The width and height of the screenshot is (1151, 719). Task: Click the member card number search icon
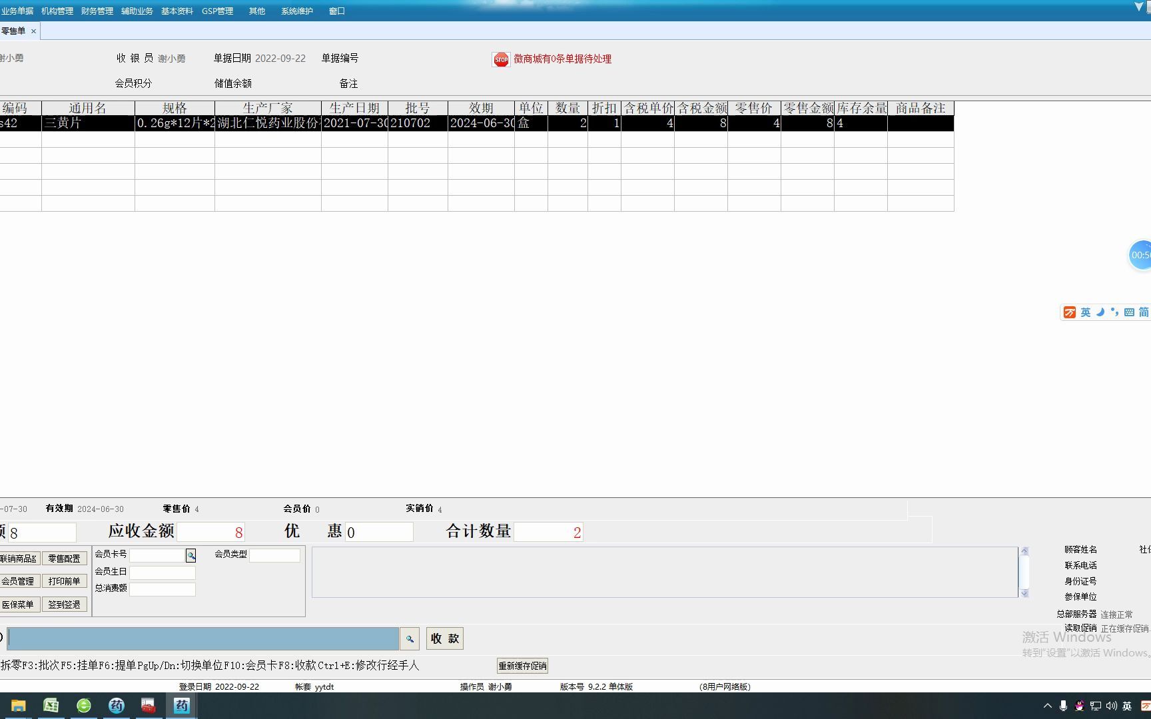[191, 555]
